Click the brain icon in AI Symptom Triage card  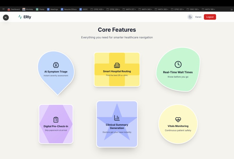pos(56,65)
